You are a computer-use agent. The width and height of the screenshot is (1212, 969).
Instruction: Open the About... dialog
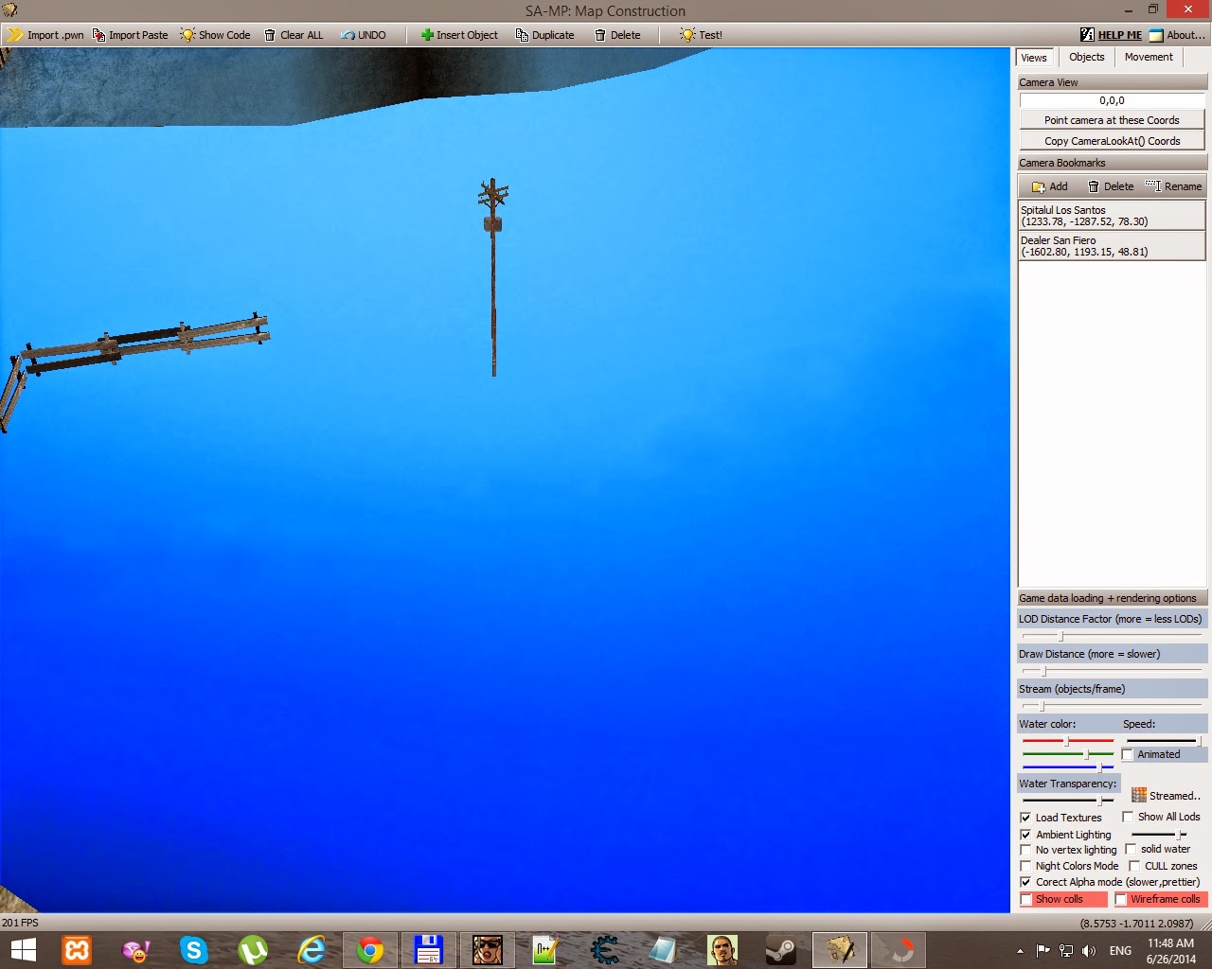click(x=1178, y=35)
